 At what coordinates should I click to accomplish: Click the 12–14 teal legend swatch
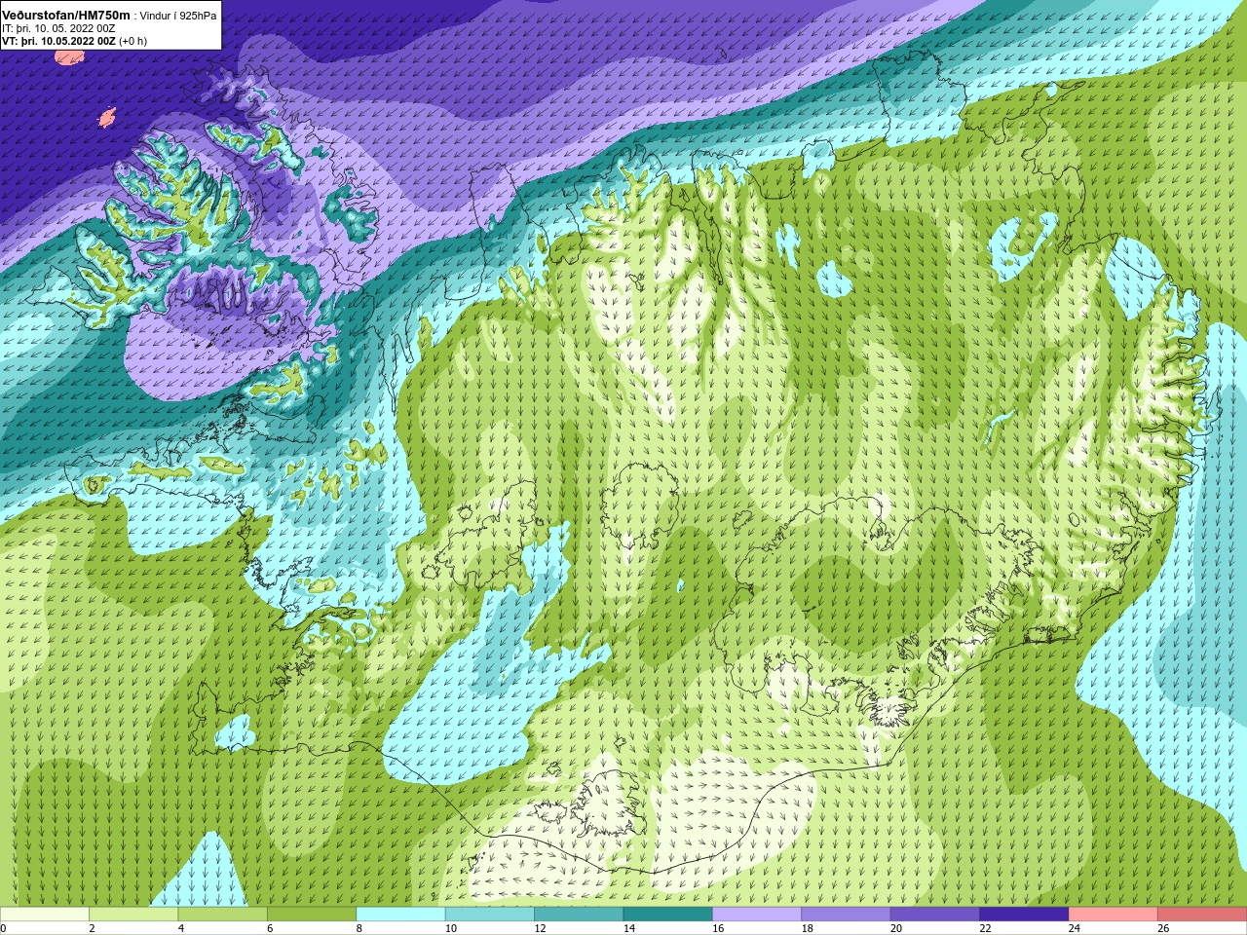coord(580,915)
